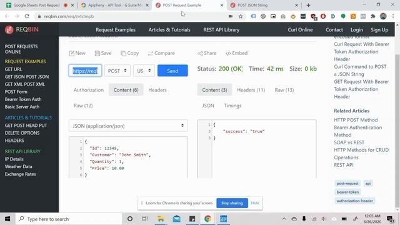Click the ReqBin logo icon
The height and width of the screenshot is (225, 400).
(x=9, y=29)
